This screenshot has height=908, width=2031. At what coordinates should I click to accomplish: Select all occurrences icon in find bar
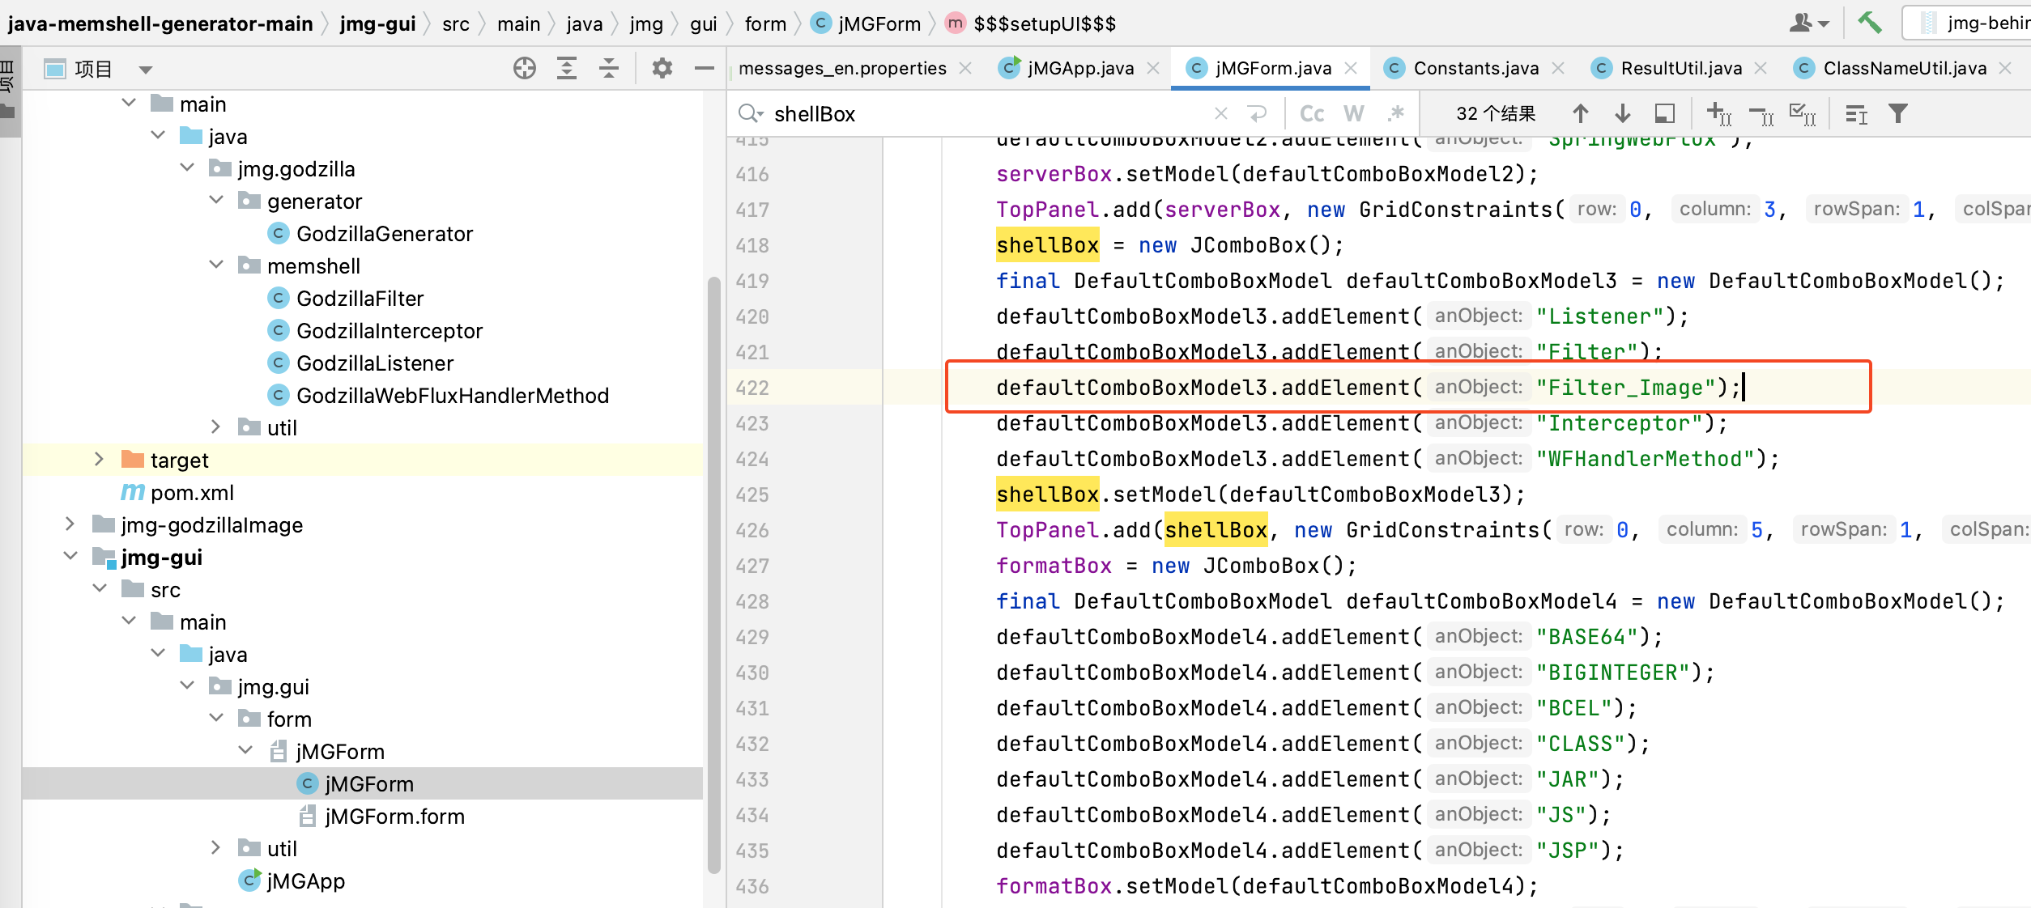pyautogui.click(x=1803, y=113)
